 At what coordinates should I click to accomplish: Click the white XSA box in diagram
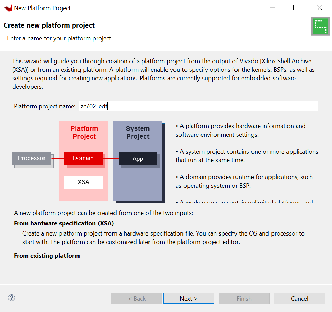pos(83,182)
